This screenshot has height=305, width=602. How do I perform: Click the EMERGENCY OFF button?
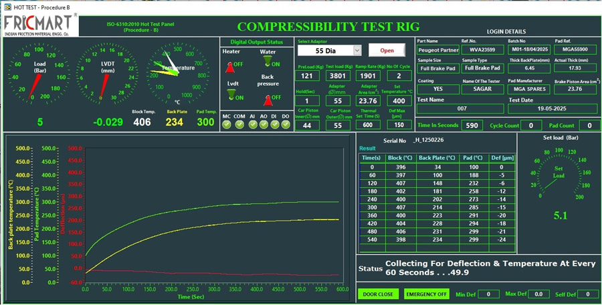pyautogui.click(x=425, y=294)
